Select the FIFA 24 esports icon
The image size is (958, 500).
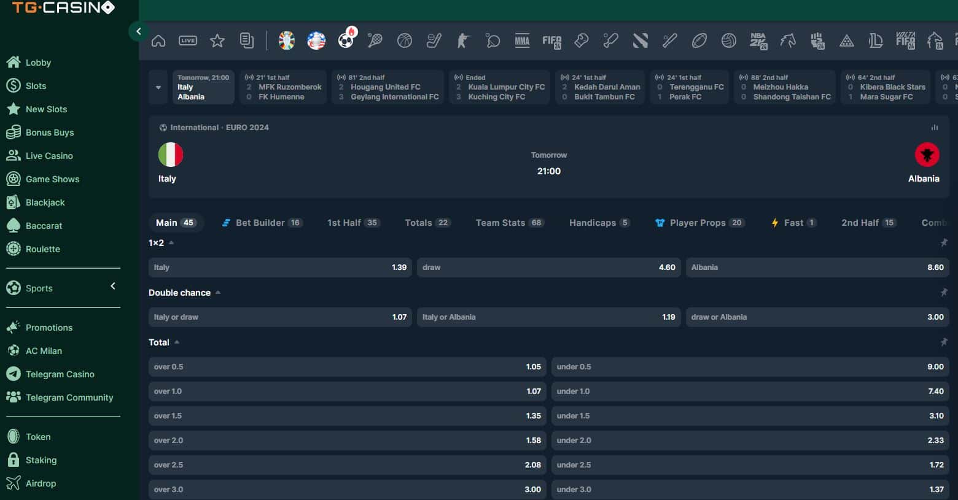pyautogui.click(x=552, y=42)
